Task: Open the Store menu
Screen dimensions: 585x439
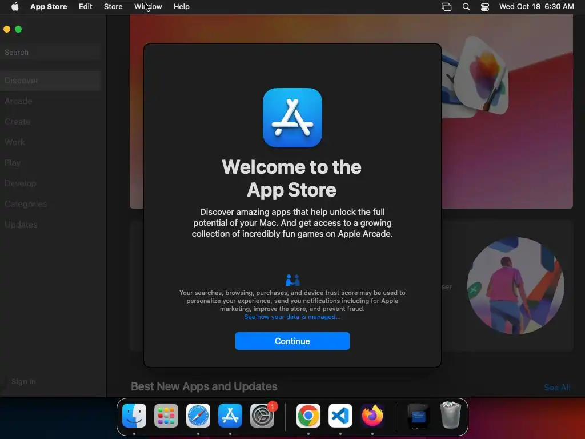Action: click(x=113, y=7)
